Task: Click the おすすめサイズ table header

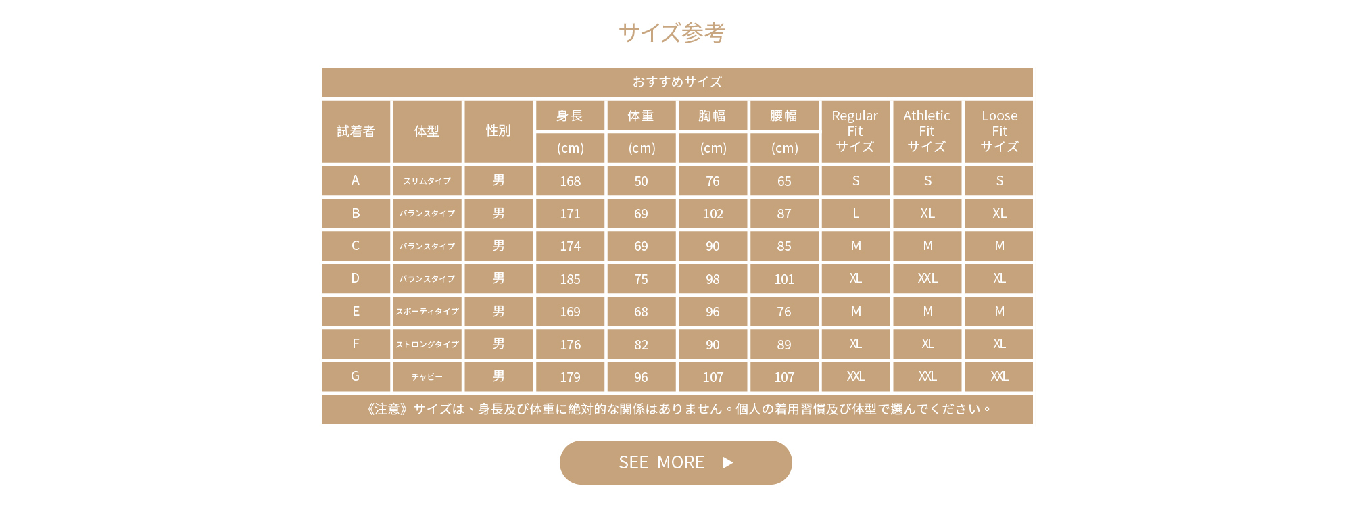Action: (x=677, y=82)
